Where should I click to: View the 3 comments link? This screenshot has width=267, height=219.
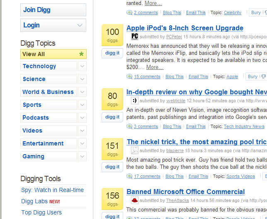click(x=146, y=126)
